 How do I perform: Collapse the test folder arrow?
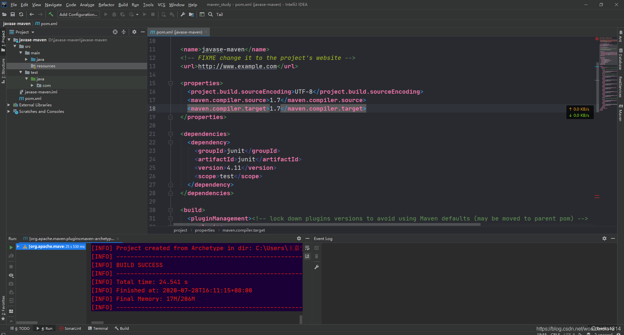(21, 72)
